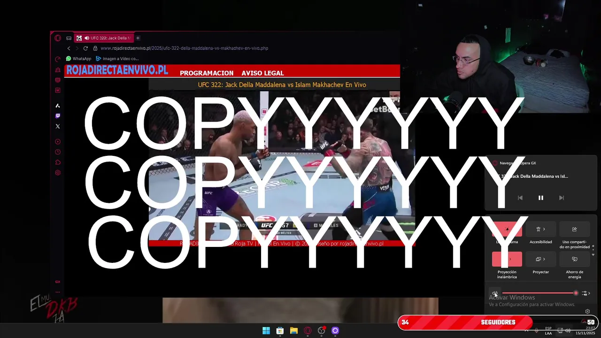Click ROJADIRECTAENVIVO.PL site logo
The image size is (601, 338).
tap(117, 70)
